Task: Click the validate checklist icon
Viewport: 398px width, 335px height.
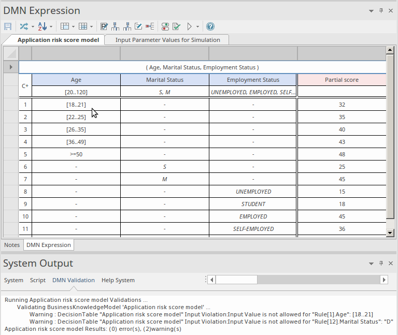Action: (177, 26)
